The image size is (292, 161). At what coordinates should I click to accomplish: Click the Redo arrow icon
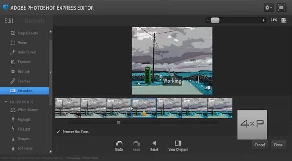tap(136, 143)
